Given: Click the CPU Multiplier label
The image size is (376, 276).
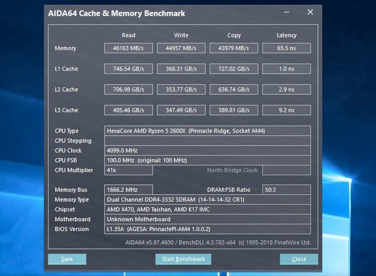Looking at the screenshot, I should coord(74,171).
